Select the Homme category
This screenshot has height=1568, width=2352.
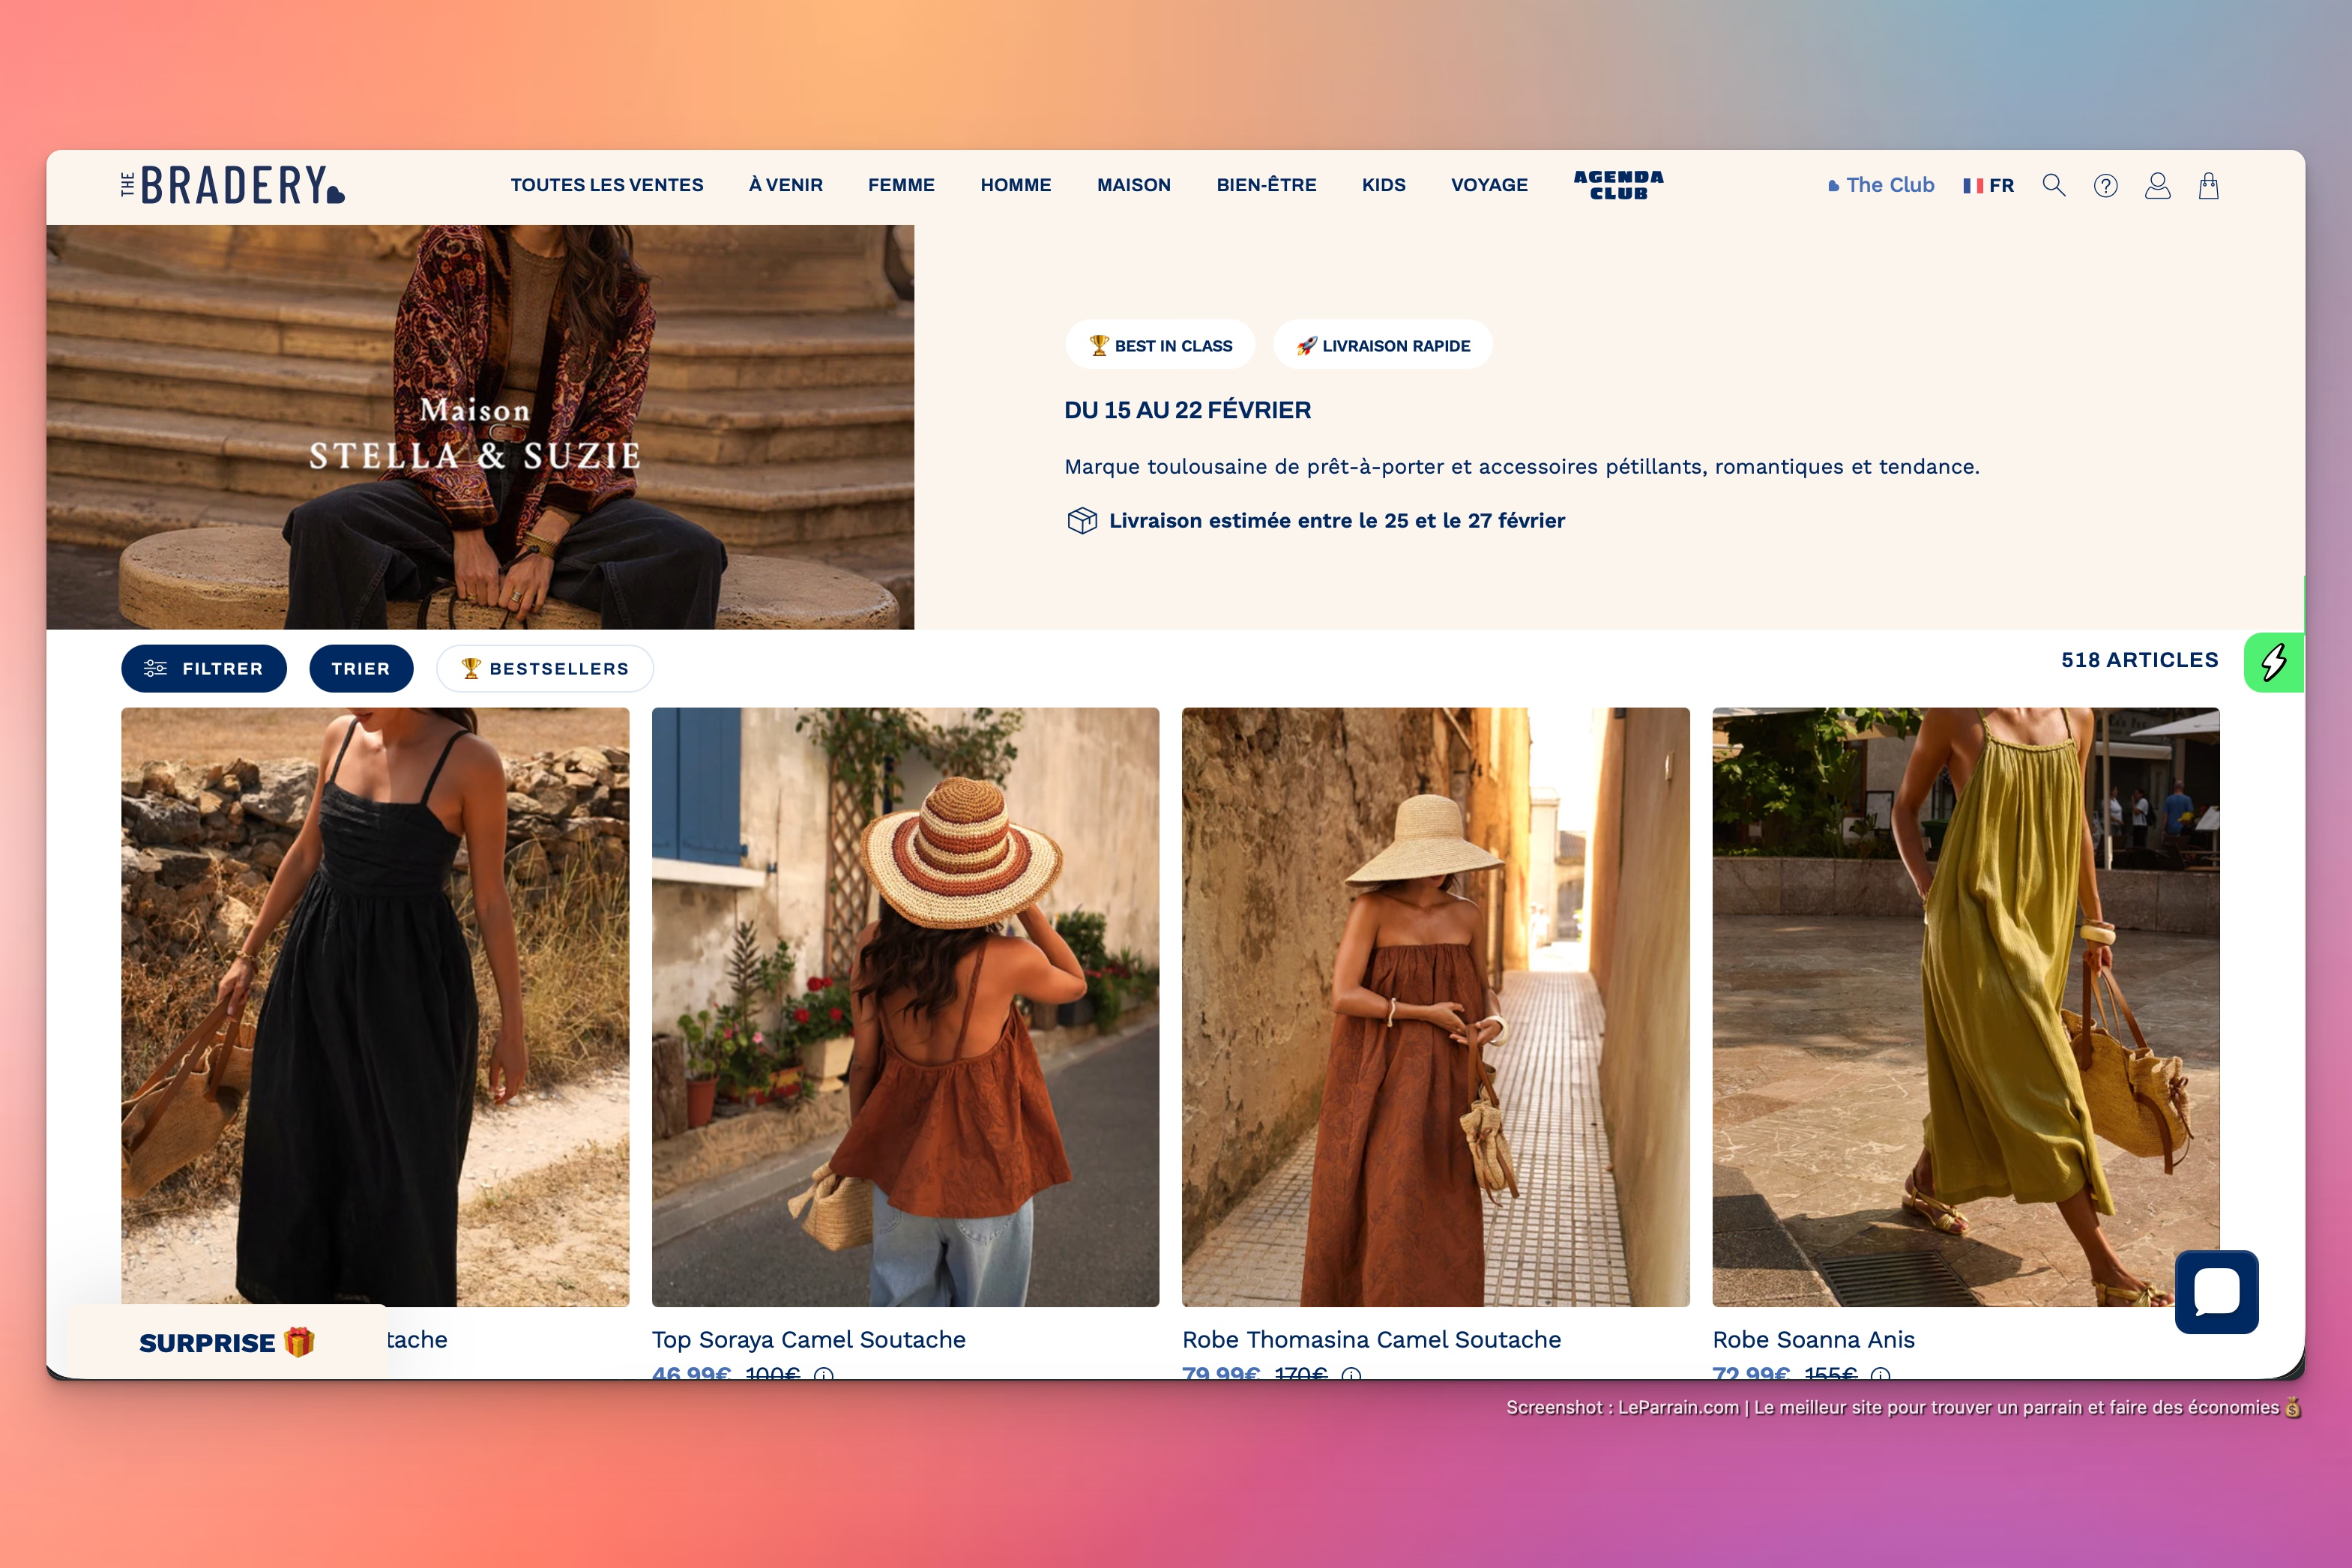click(x=1016, y=186)
